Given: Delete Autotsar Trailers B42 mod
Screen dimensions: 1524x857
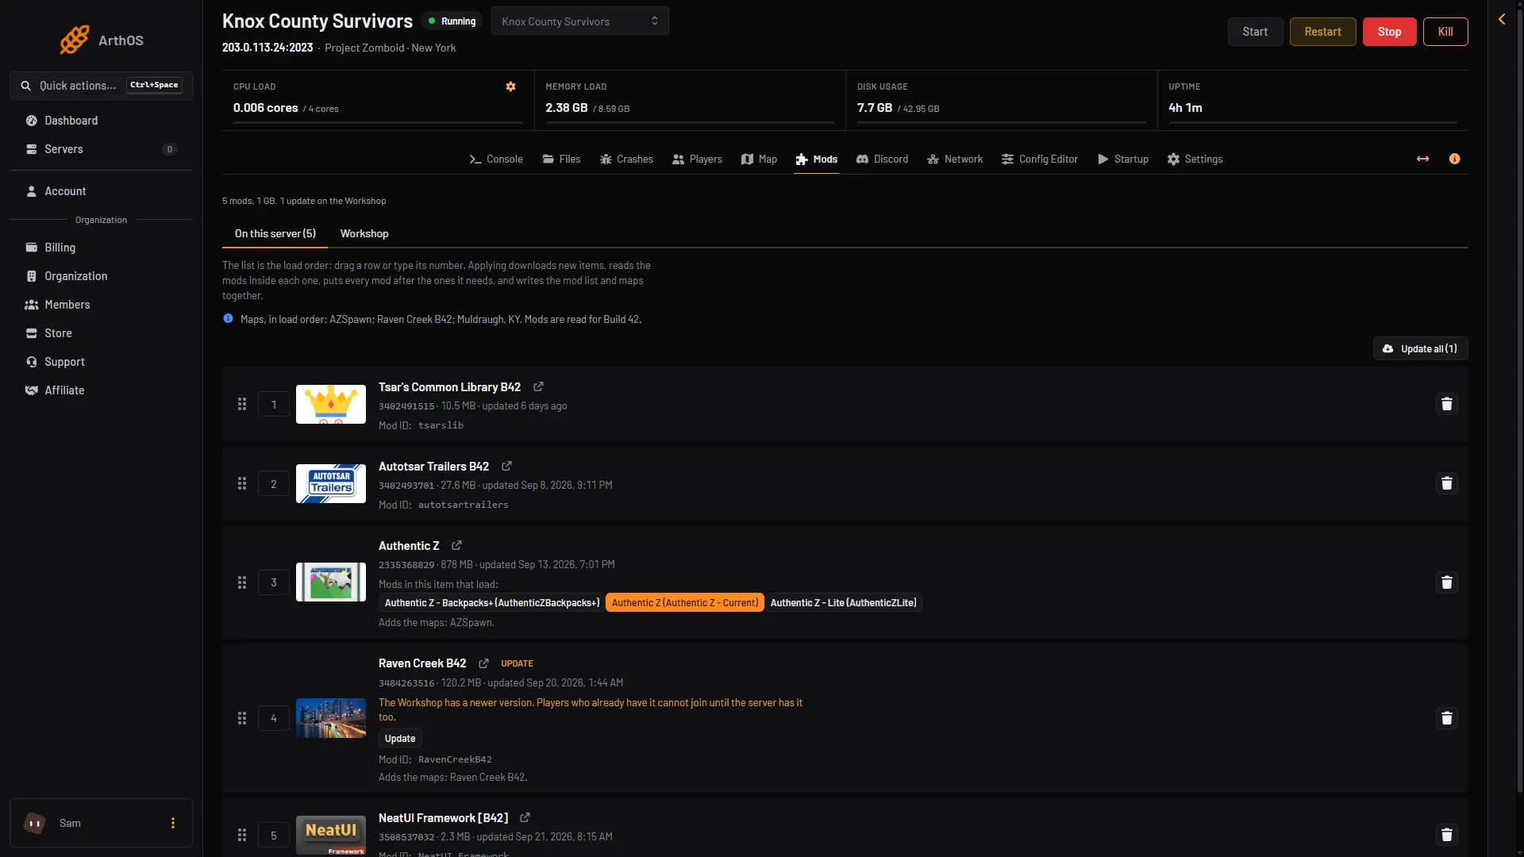Looking at the screenshot, I should pyautogui.click(x=1447, y=484).
